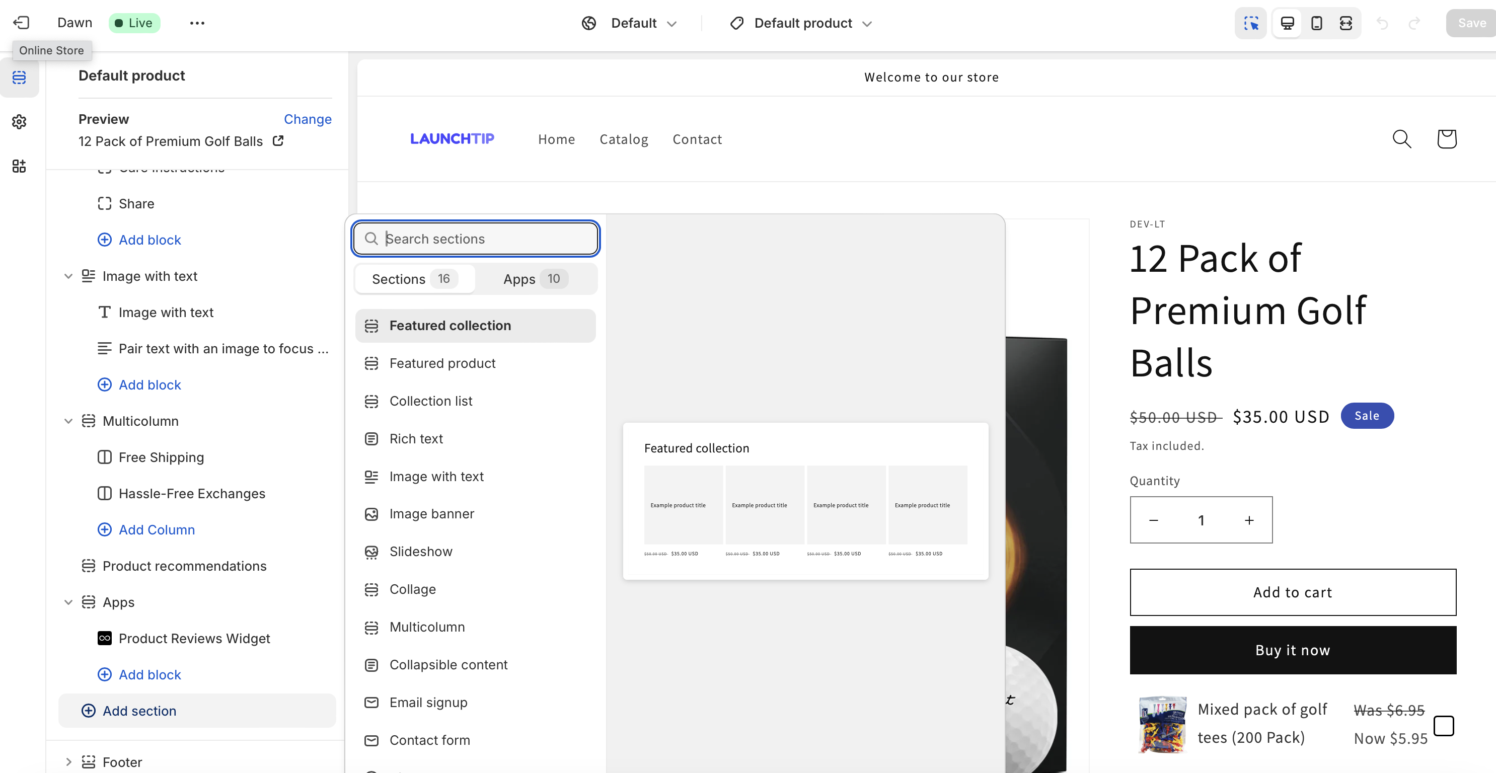Open the three-dots more actions menu
1496x773 pixels.
(197, 23)
